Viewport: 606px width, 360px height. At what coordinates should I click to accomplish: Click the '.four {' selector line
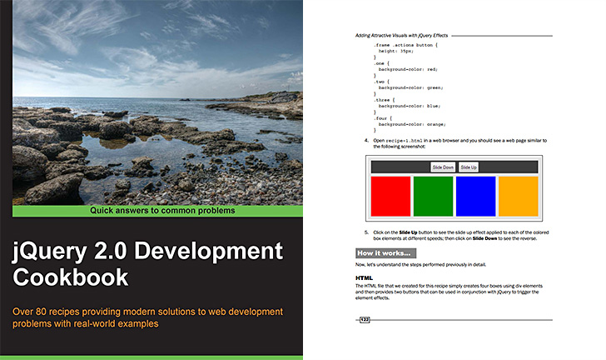(x=383, y=118)
